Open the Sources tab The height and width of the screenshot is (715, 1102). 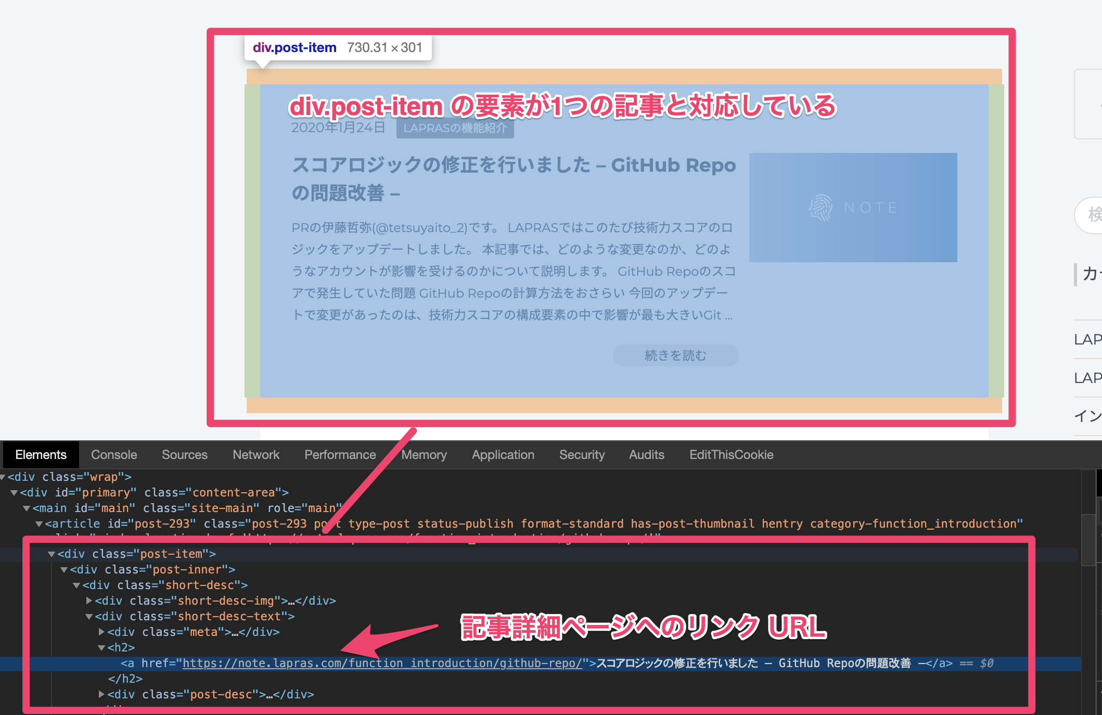pos(184,455)
